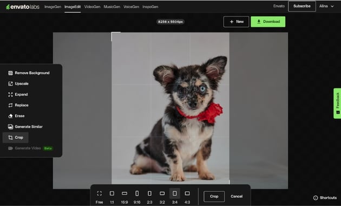Image resolution: width=341 pixels, height=206 pixels.
Task: Open the ImageEdit tab
Action: point(73,7)
